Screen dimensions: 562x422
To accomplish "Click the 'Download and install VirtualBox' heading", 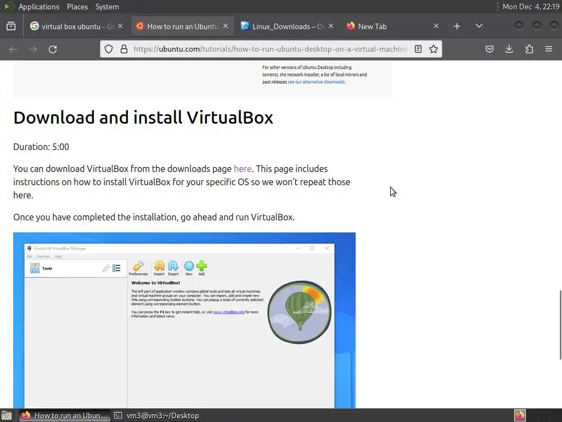I will 143,118.
